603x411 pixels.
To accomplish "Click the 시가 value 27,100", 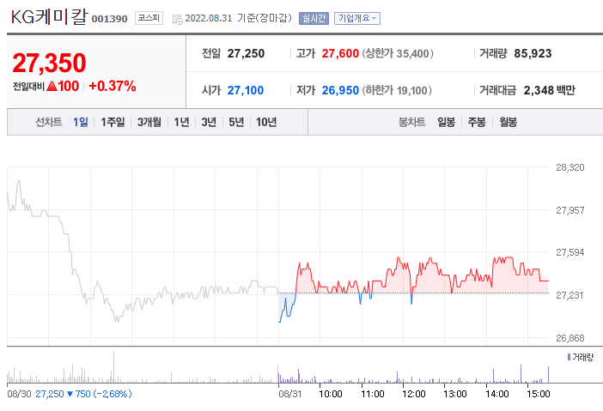I will click(246, 90).
